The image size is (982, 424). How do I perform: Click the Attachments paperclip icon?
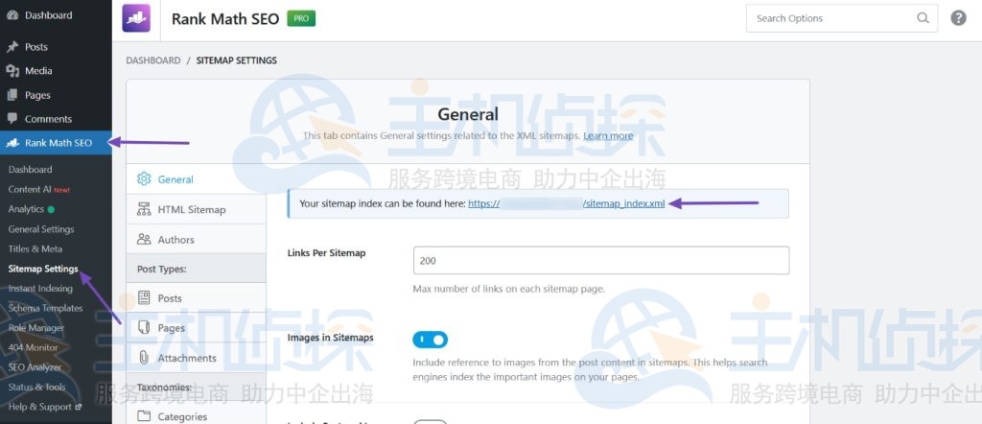144,358
